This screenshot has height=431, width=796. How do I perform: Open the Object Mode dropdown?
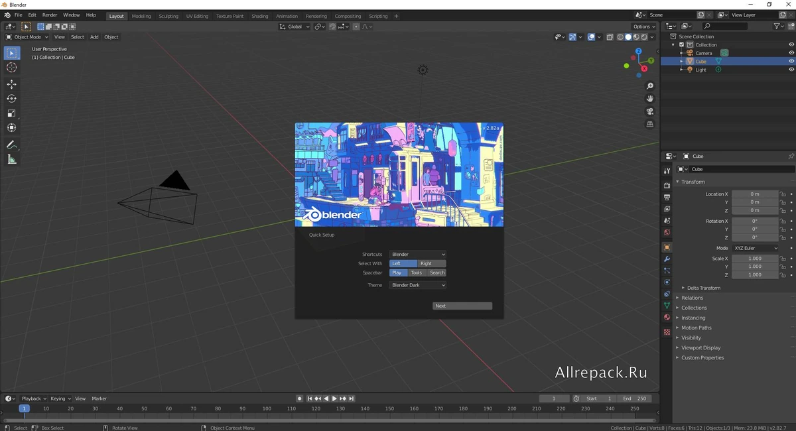[27, 37]
